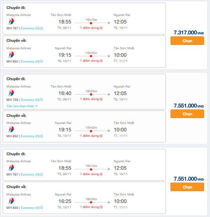Click red stop marker on 18h25m route line

click(x=91, y=94)
